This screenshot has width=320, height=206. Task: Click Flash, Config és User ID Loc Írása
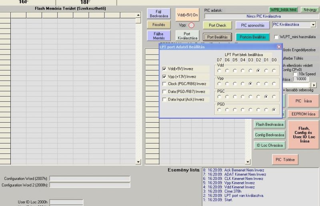[x=303, y=135]
